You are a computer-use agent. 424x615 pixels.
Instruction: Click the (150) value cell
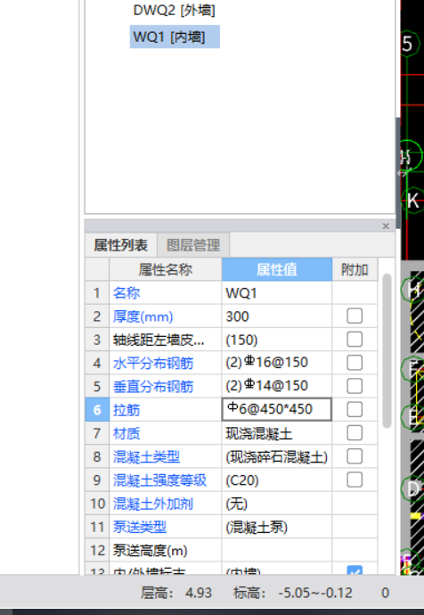277,340
